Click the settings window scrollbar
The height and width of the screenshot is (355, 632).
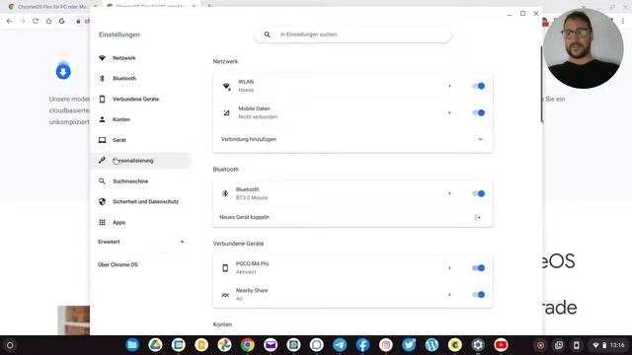pyautogui.click(x=541, y=85)
